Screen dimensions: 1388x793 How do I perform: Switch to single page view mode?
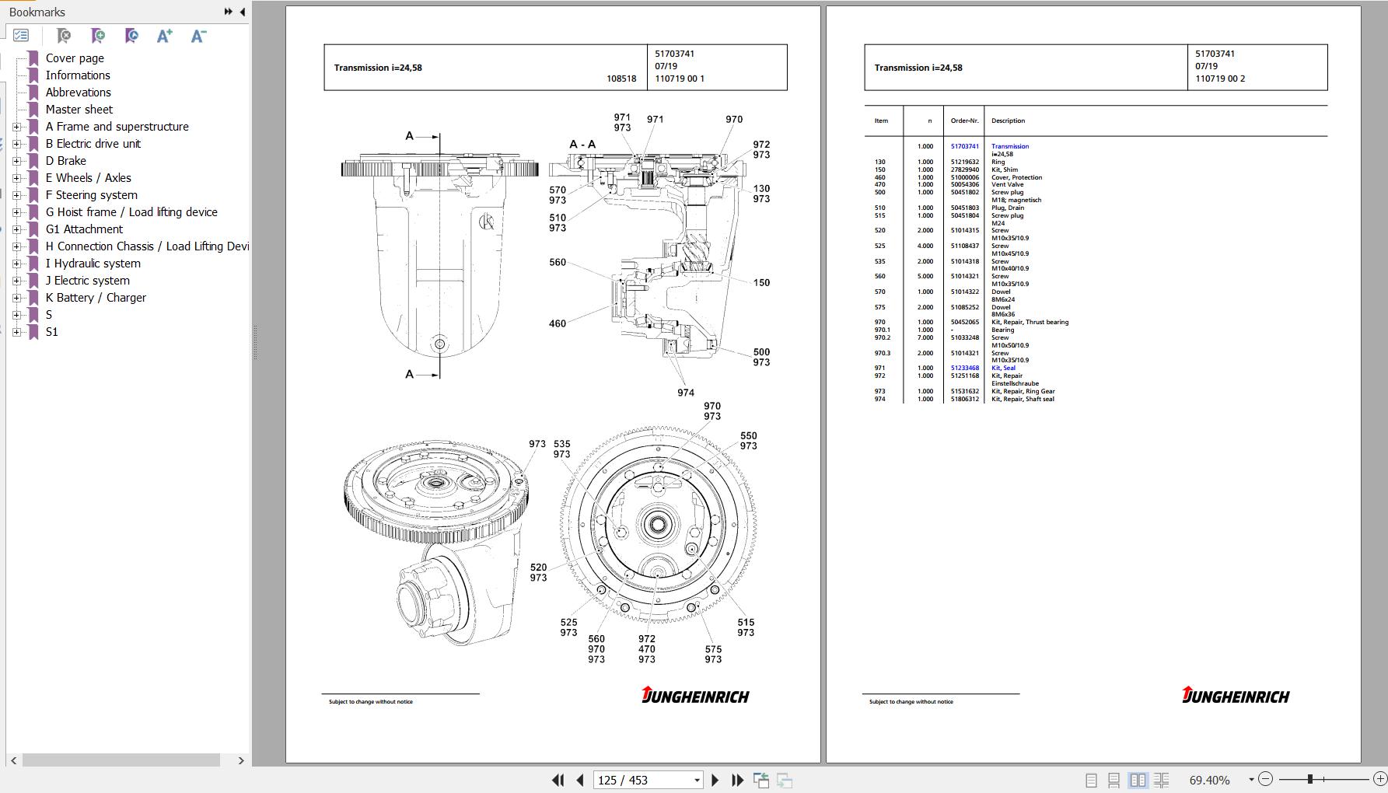[x=1091, y=780]
